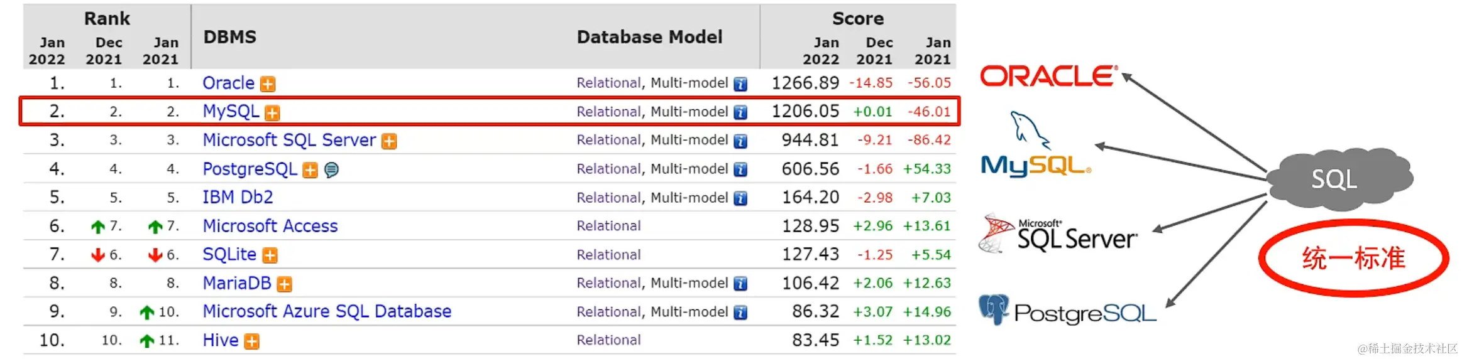The width and height of the screenshot is (1462, 359).
Task: Open the MariaDB DBMS link
Action: [x=237, y=283]
